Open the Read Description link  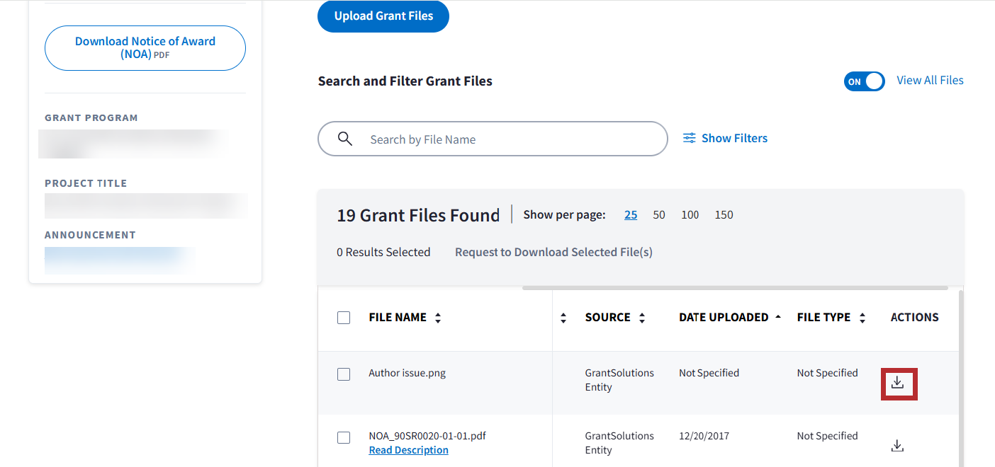point(408,450)
